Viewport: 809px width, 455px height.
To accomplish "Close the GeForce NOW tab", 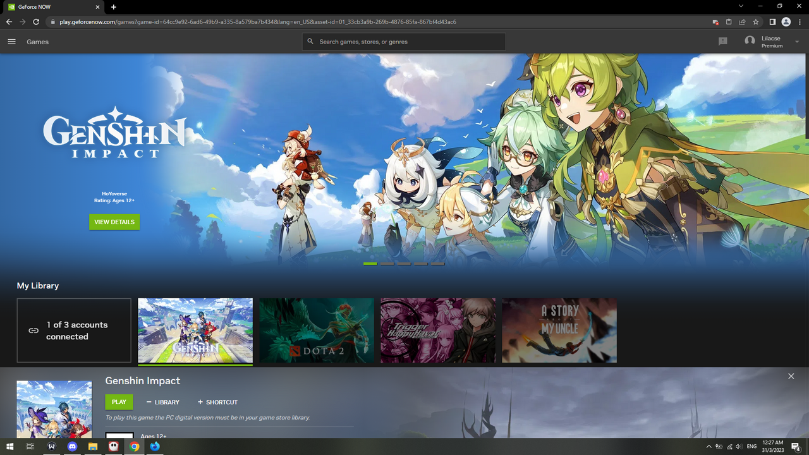I will tap(97, 7).
